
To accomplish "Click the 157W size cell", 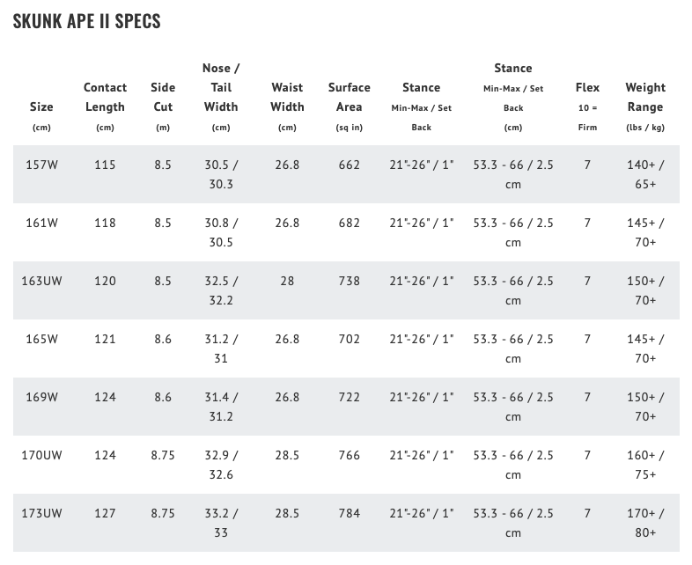I will tap(41, 165).
